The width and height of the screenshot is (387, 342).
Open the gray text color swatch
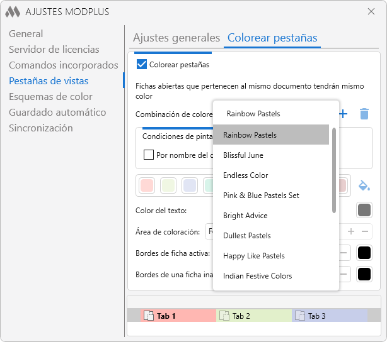364,210
